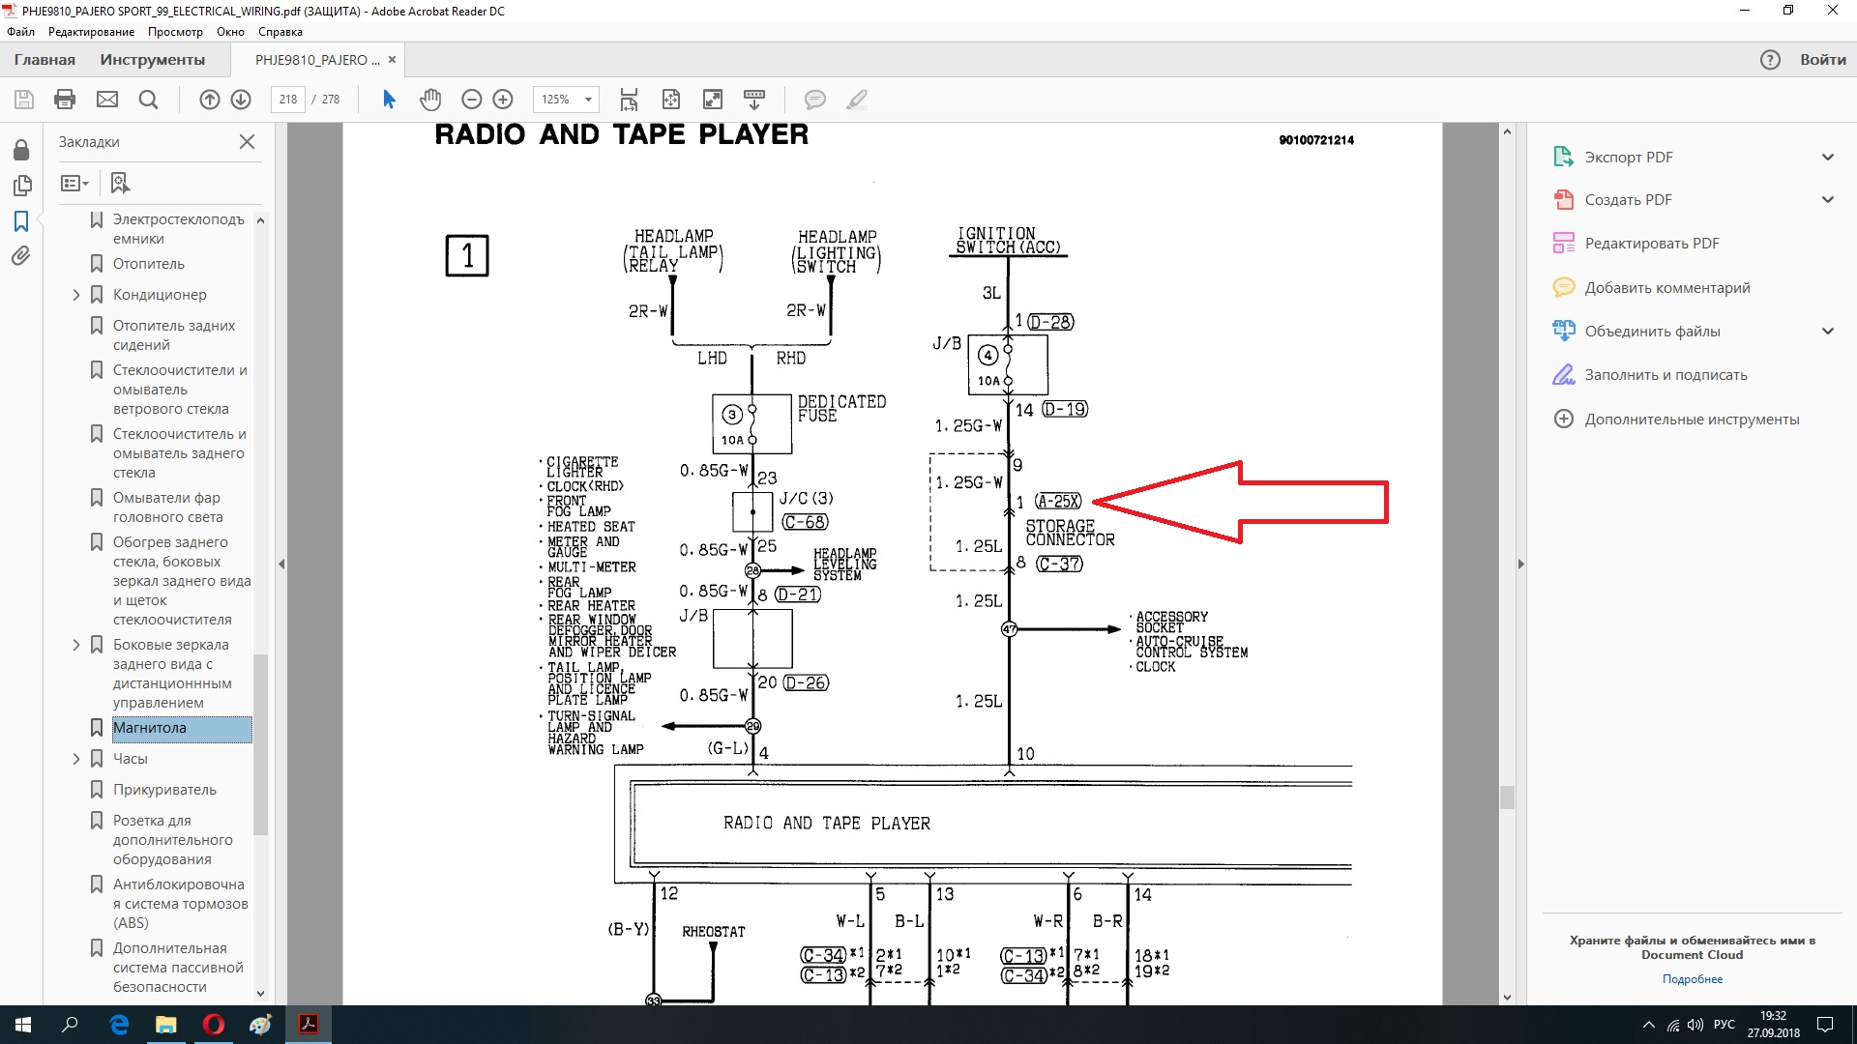
Task: Go to next page arrow
Action: click(x=241, y=100)
